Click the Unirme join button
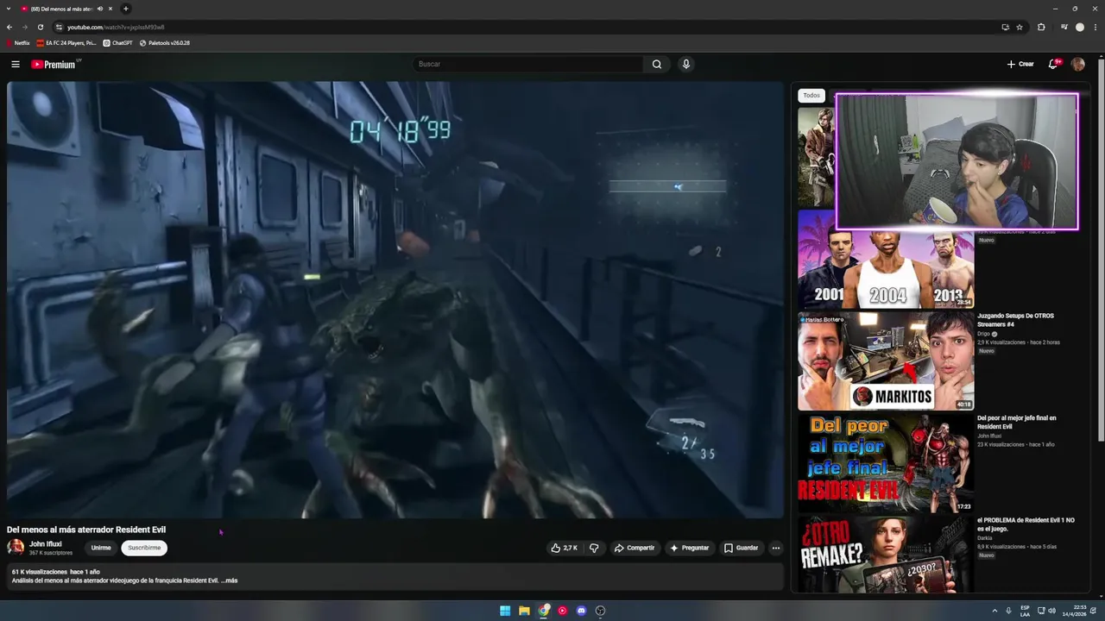 coord(101,548)
